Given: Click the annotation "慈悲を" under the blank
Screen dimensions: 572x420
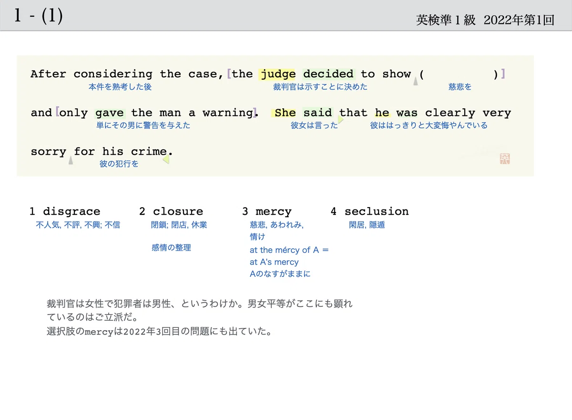Looking at the screenshot, I should click(x=460, y=87).
